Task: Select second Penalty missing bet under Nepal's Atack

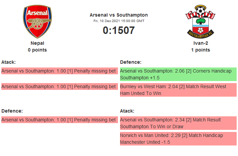Action: point(59,86)
